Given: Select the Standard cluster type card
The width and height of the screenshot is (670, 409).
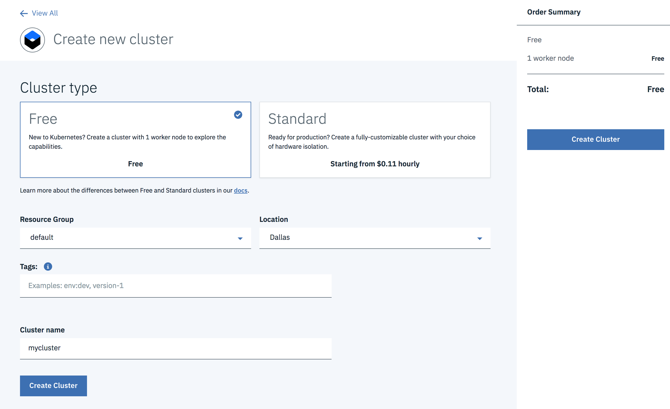Looking at the screenshot, I should 375,140.
